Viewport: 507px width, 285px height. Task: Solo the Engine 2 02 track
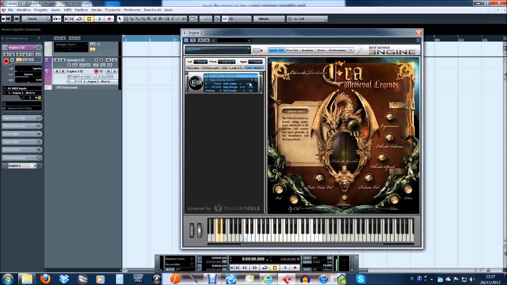tap(63, 71)
